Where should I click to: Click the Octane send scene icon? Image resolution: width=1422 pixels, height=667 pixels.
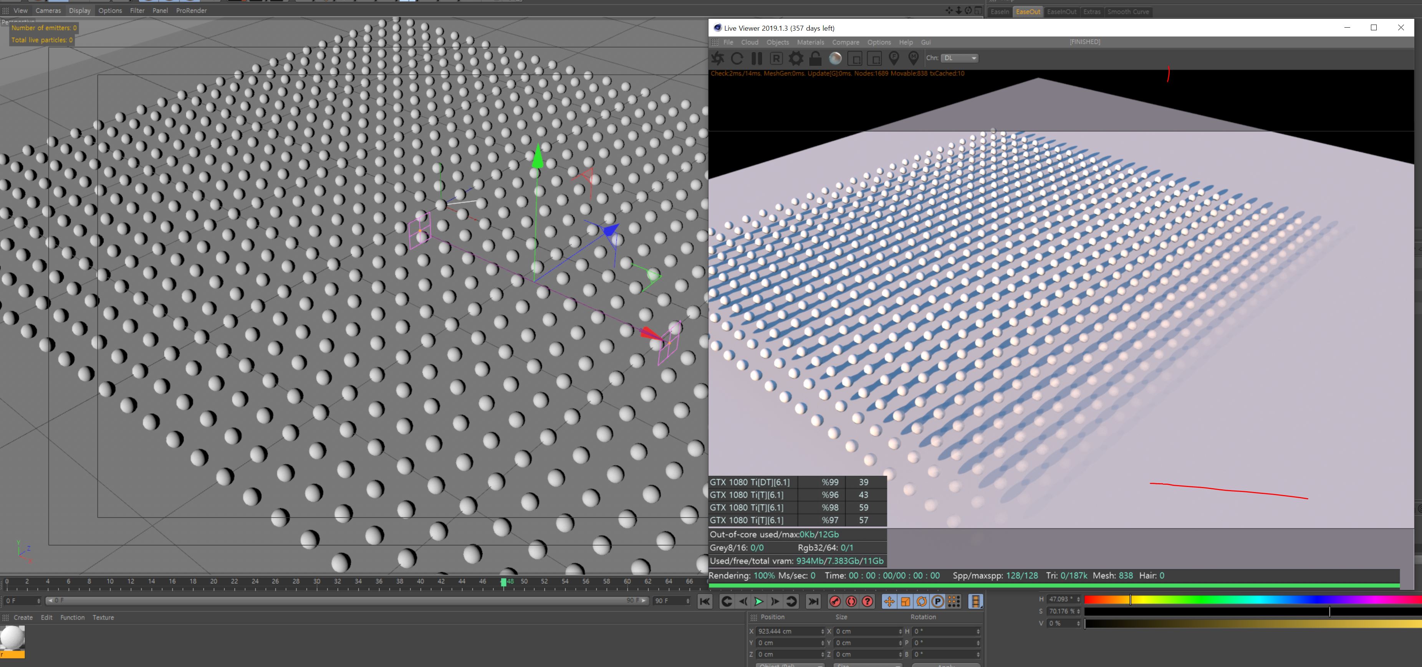[718, 58]
